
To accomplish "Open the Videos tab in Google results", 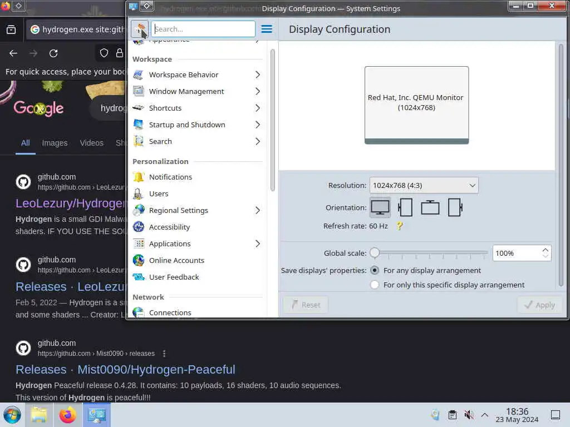I will pos(92,143).
